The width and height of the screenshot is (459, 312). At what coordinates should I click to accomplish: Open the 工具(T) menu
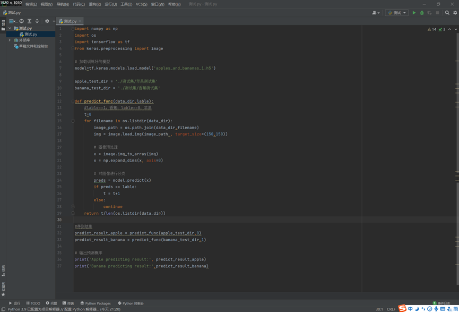coord(126,4)
